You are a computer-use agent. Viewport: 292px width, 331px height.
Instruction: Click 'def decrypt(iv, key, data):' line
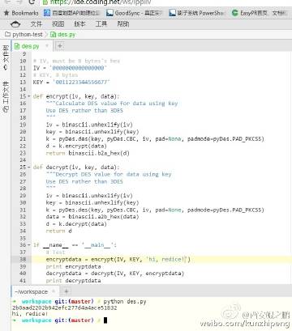(76, 168)
